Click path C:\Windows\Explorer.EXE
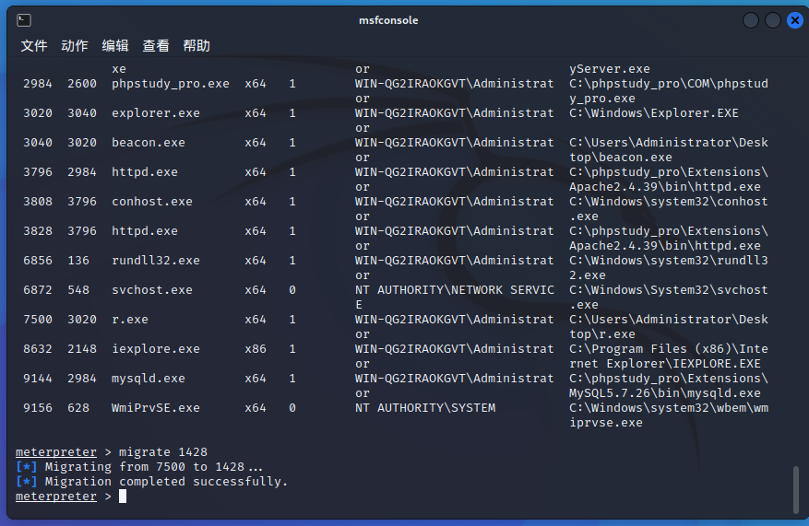This screenshot has width=809, height=526. click(x=654, y=112)
